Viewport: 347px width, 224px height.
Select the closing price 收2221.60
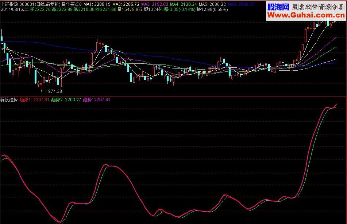(106, 9)
